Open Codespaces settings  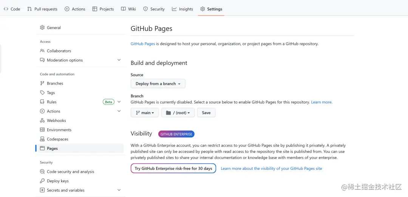point(81,139)
